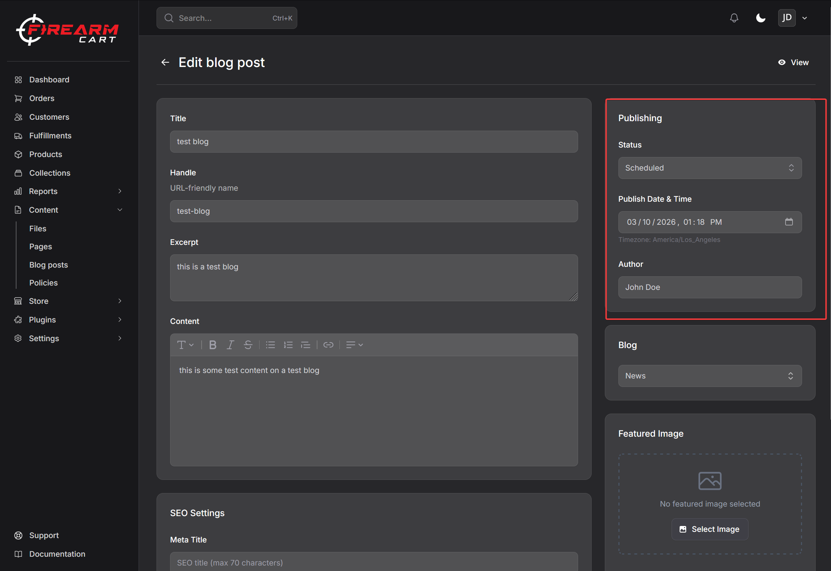
Task: Insert bulleted list
Action: point(271,345)
